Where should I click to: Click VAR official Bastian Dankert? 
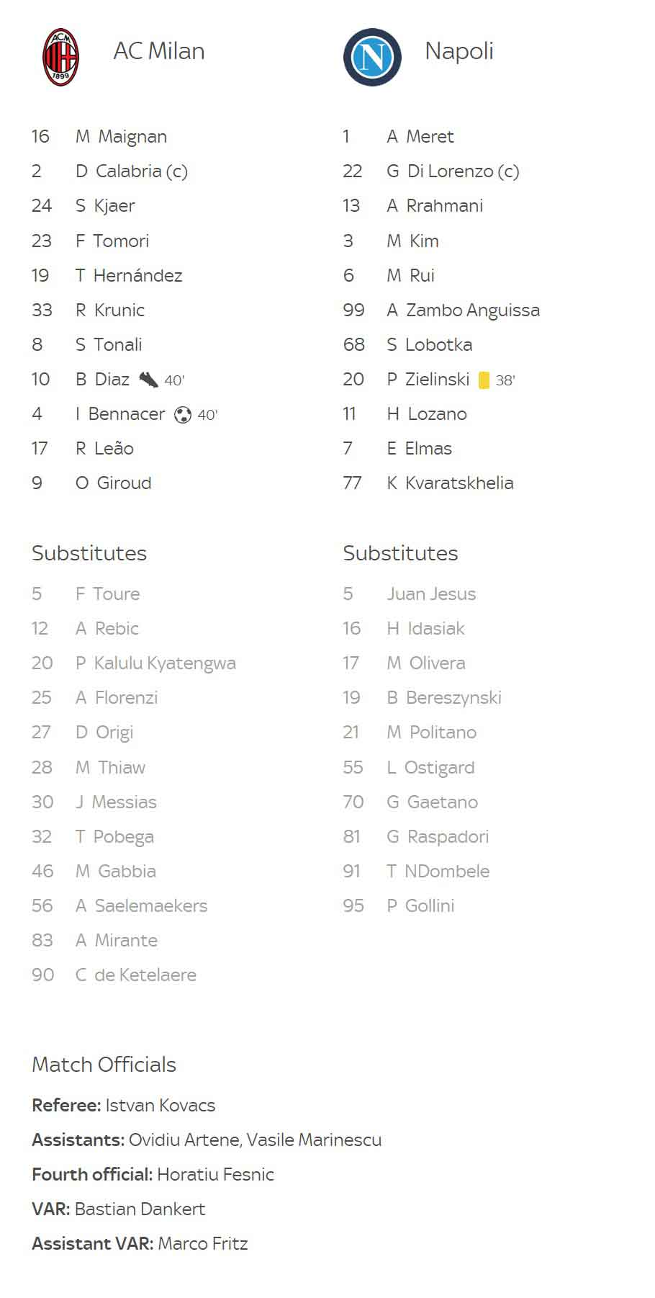click(140, 1209)
